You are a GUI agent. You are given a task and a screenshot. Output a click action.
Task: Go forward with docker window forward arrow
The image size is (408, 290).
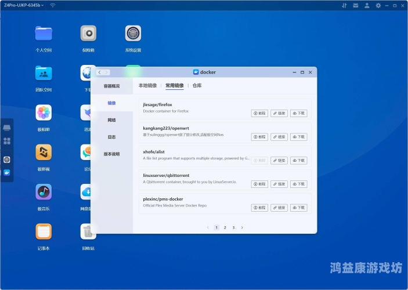click(107, 72)
